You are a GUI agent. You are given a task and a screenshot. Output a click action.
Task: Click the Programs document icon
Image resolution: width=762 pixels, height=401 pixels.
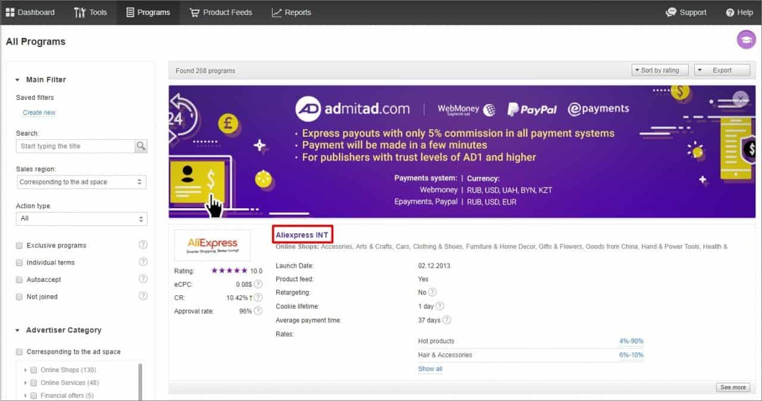point(130,12)
